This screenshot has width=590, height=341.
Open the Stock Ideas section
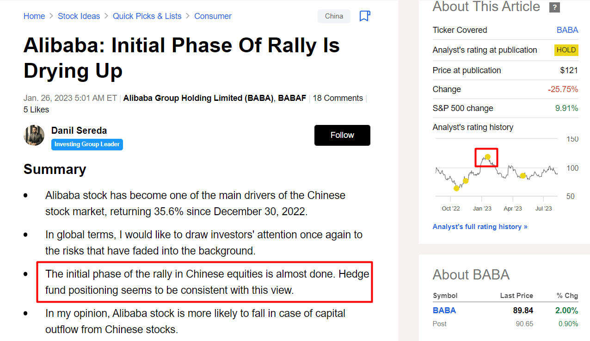(x=79, y=16)
